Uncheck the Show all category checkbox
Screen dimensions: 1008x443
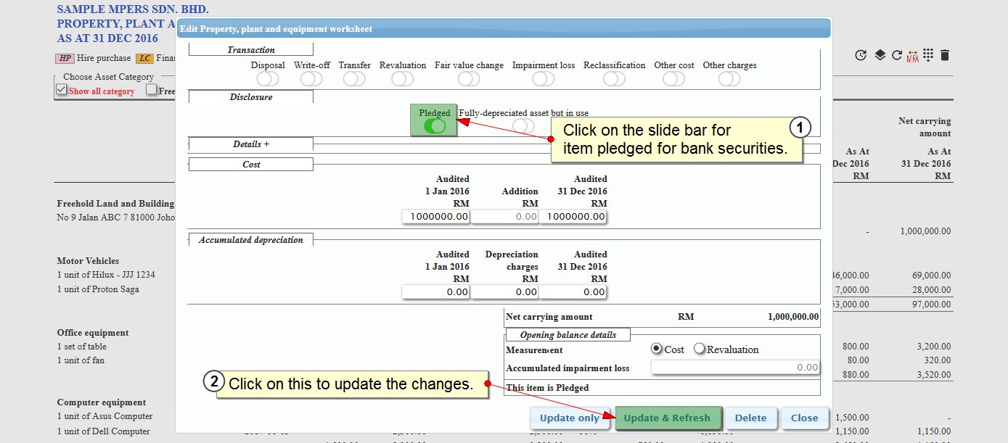tap(62, 90)
